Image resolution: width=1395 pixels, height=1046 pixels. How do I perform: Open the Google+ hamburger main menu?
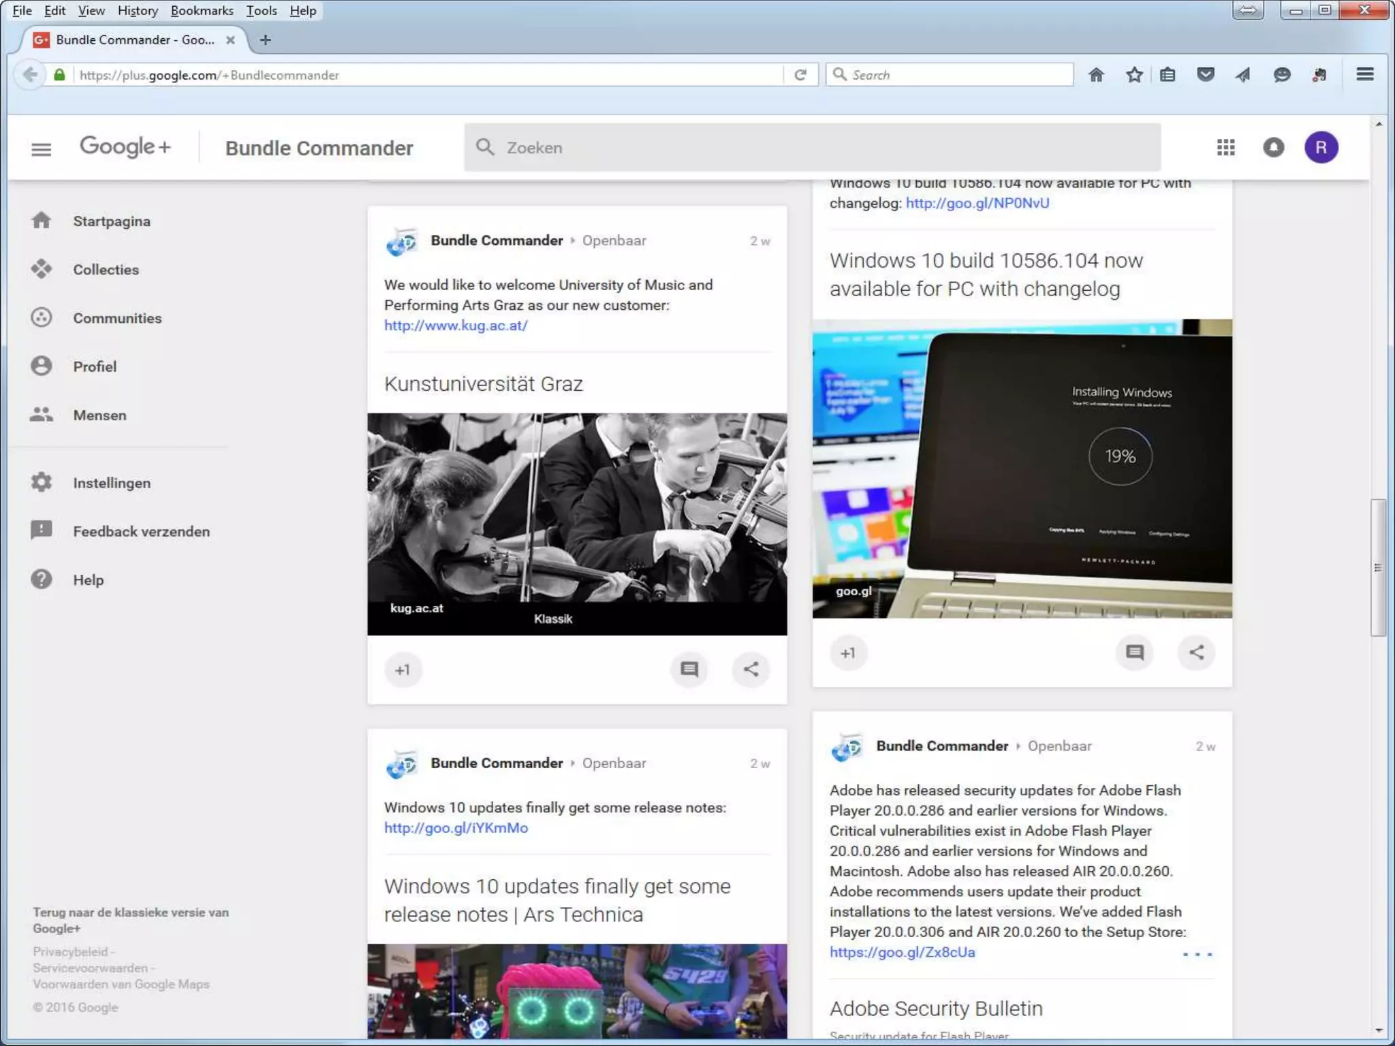41,148
